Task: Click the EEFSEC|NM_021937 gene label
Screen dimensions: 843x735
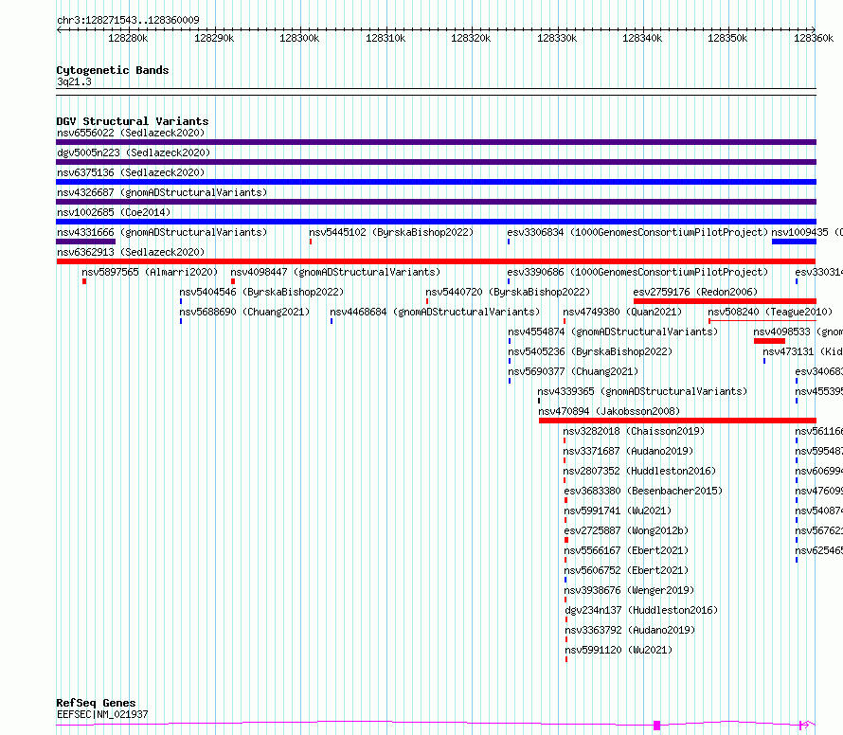Action: 102,714
